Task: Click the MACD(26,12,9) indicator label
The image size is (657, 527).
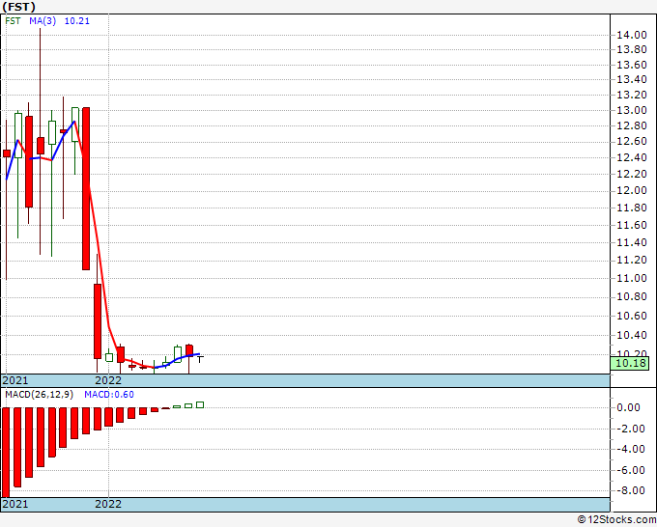Action: point(40,395)
